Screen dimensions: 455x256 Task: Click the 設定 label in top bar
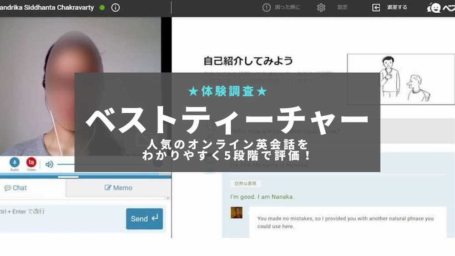[343, 7]
